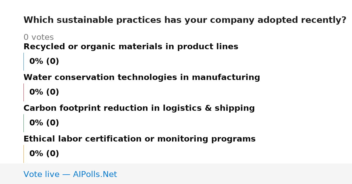Click 0% (0) under Recycled or organic materials

(x=44, y=62)
